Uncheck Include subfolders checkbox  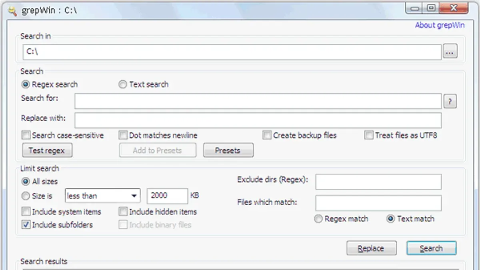pos(26,225)
